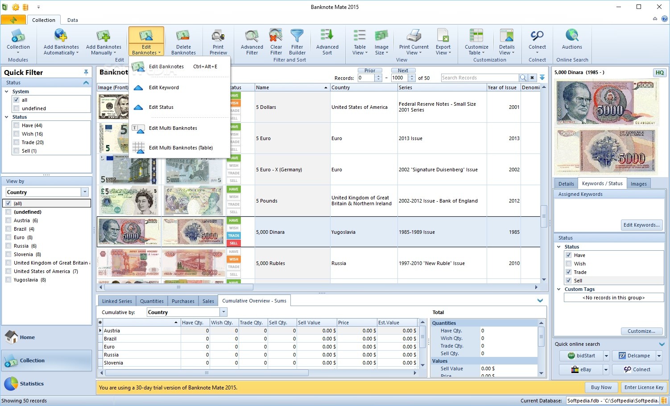
Task: Click Enter License Key button
Action: [x=644, y=387]
